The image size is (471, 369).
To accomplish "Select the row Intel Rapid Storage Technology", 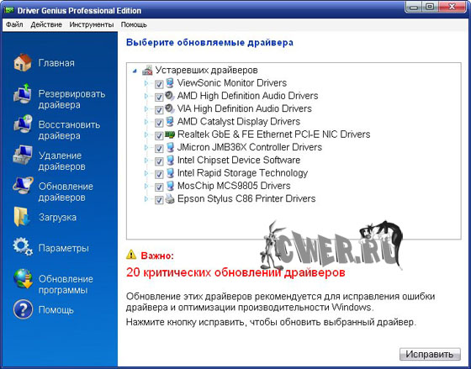I will 242,173.
